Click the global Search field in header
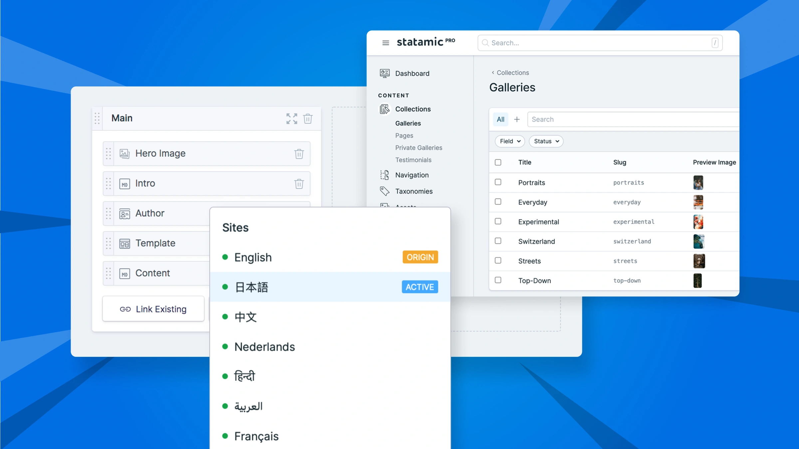This screenshot has height=449, width=799. click(x=599, y=43)
